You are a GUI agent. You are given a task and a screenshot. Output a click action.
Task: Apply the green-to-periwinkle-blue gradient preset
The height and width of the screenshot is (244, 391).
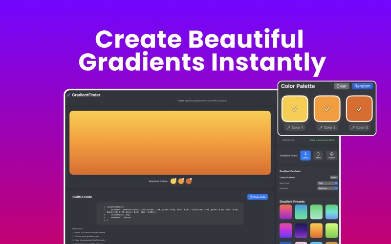[331, 212]
